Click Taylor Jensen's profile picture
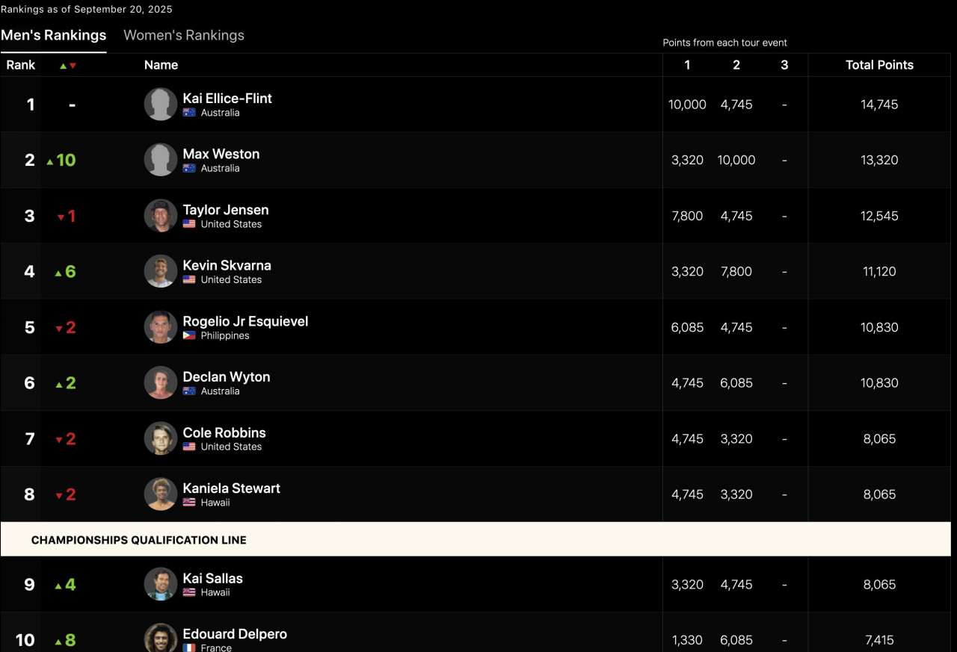This screenshot has width=957, height=652. (161, 216)
